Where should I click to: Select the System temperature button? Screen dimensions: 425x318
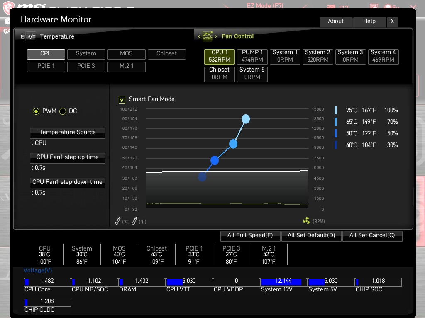[x=86, y=54]
